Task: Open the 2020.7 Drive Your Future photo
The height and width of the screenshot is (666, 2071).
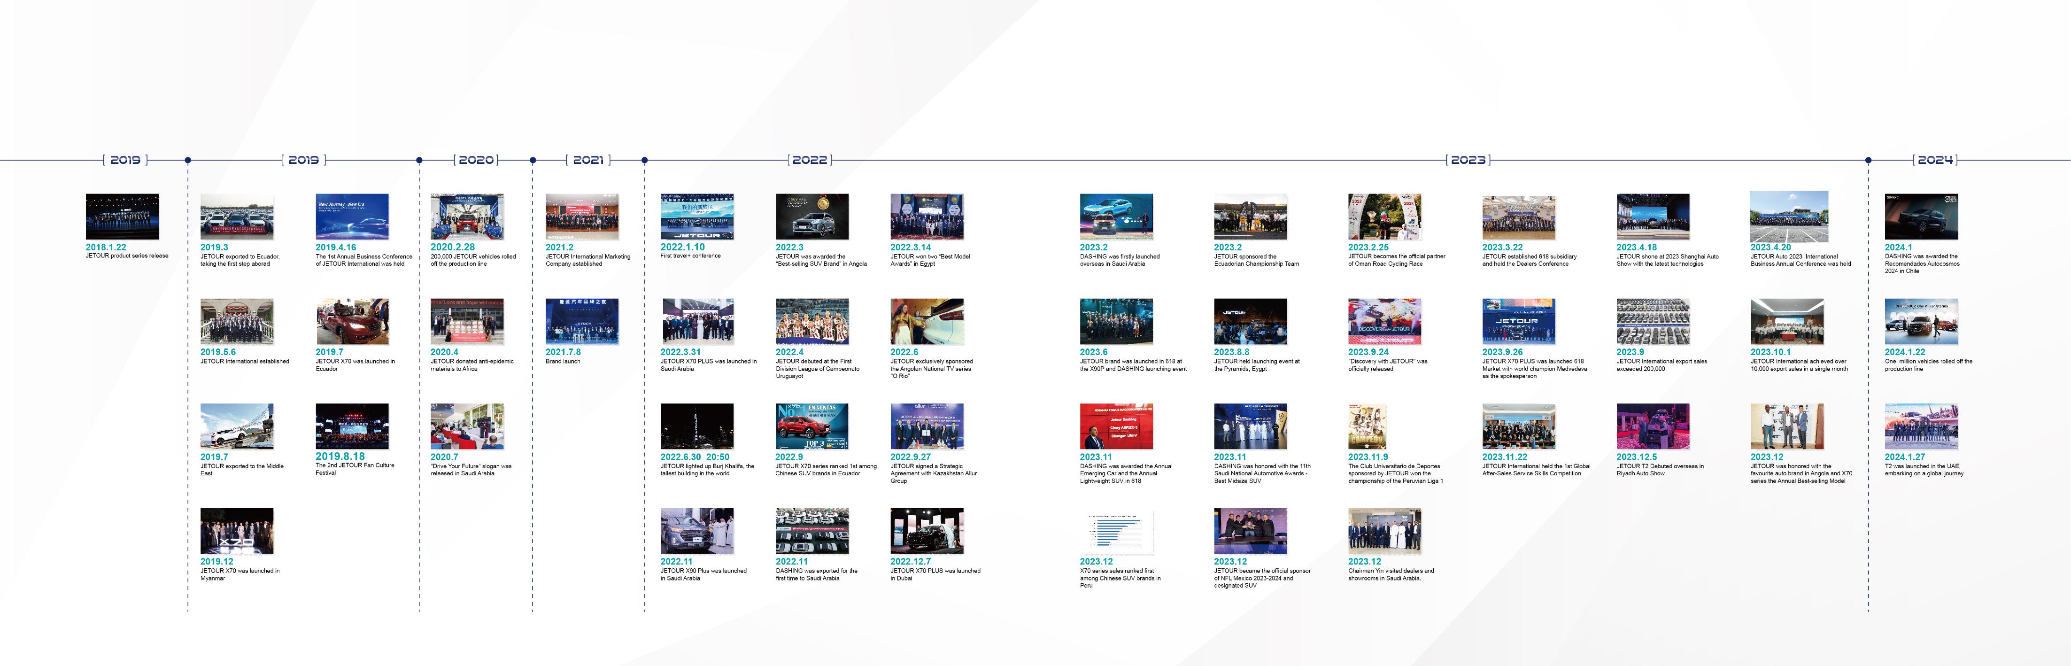Action: pyautogui.click(x=467, y=426)
